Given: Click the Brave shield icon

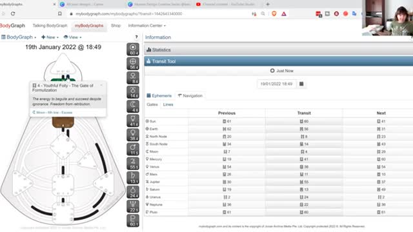Looking at the screenshot, I should tap(274, 14).
